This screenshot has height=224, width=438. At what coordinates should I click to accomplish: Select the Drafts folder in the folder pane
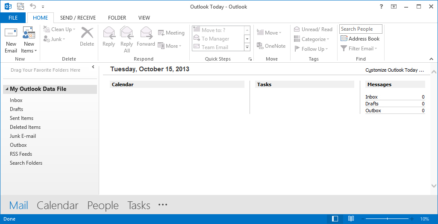click(17, 109)
